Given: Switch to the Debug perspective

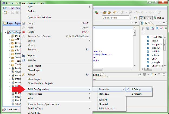Looking at the screenshot, I should (159, 18).
